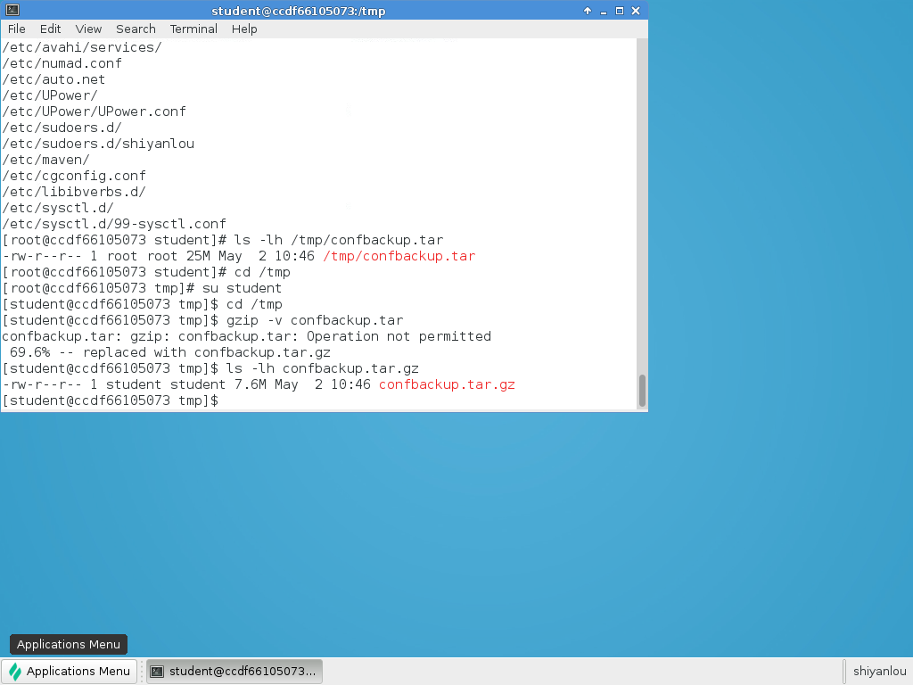Viewport: 913px width, 685px height.
Task: Open the File menu
Action: [x=16, y=29]
